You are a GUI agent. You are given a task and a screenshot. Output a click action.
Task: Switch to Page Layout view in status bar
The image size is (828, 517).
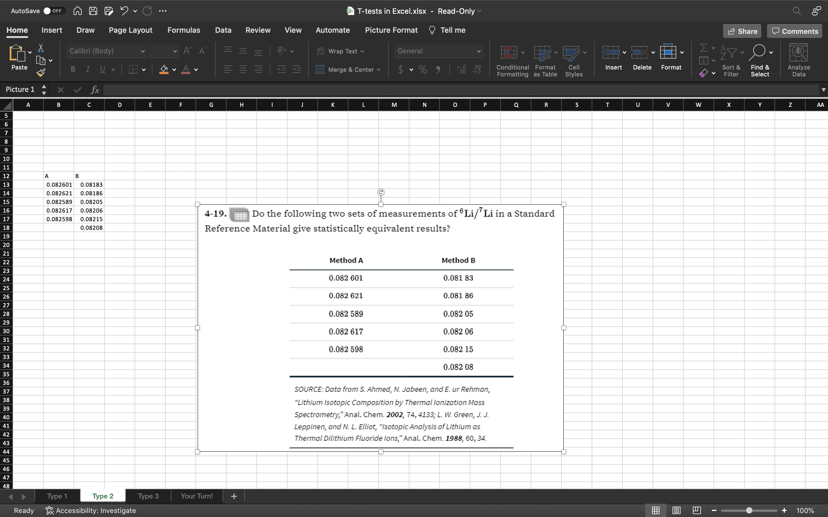676,510
